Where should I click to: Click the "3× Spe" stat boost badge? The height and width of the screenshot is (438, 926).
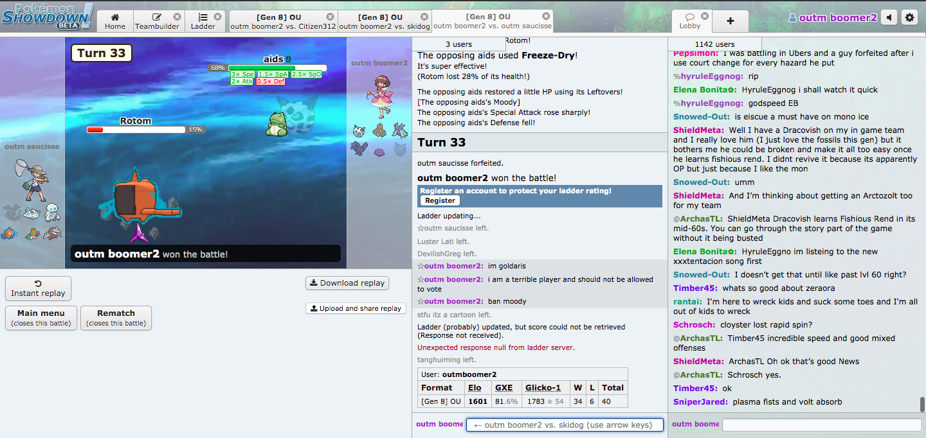[243, 74]
